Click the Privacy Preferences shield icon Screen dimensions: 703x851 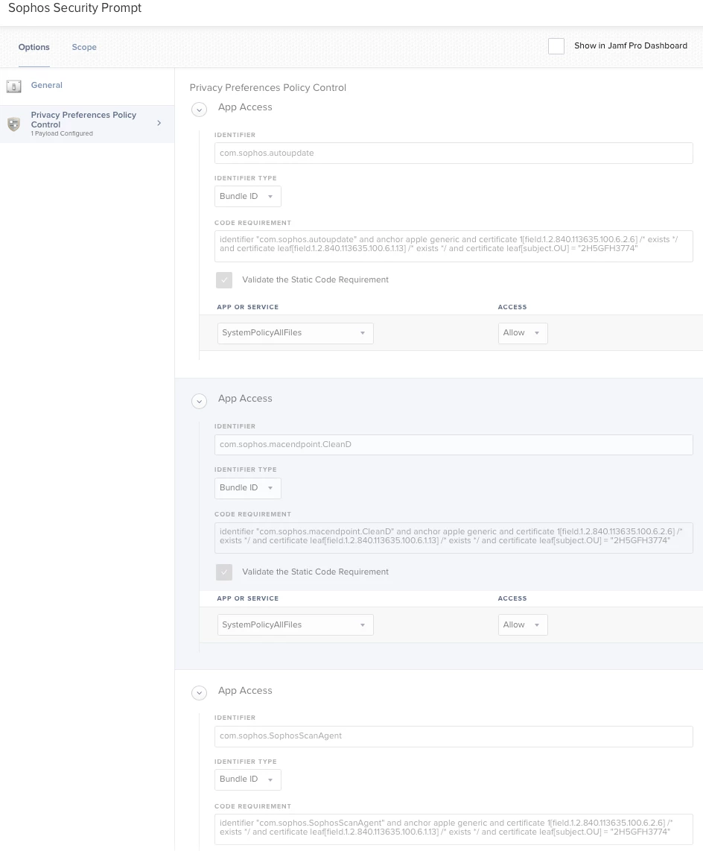tap(13, 124)
